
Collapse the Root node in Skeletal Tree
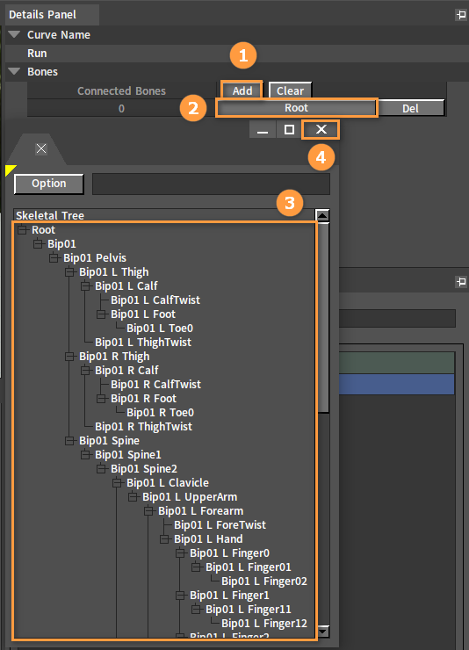[22, 229]
